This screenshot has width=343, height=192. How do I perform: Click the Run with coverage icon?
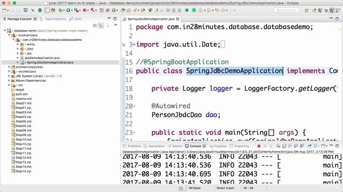tap(76, 10)
